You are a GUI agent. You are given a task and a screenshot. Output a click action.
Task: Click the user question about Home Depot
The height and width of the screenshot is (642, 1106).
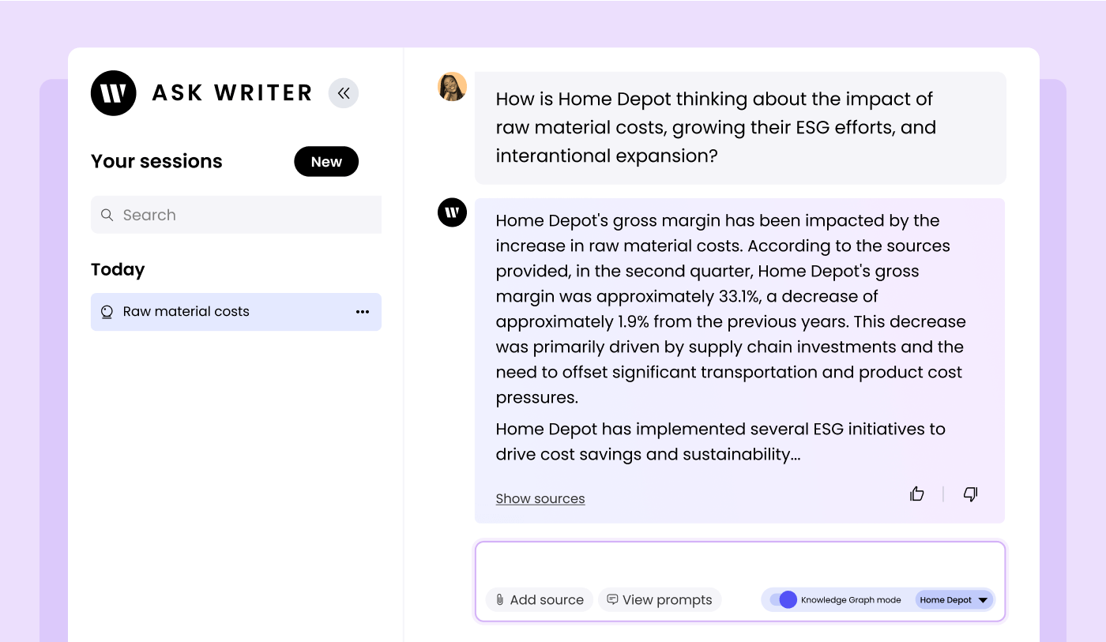[716, 128]
